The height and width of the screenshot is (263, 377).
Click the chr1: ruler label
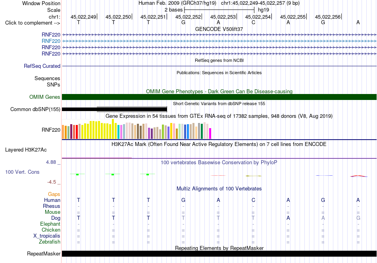pyautogui.click(x=54, y=17)
